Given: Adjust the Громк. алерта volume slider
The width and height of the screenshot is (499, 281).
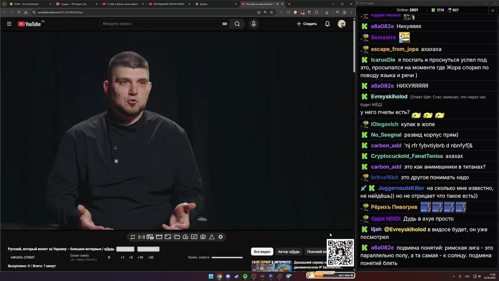Looking at the screenshot, I should [x=227, y=258].
